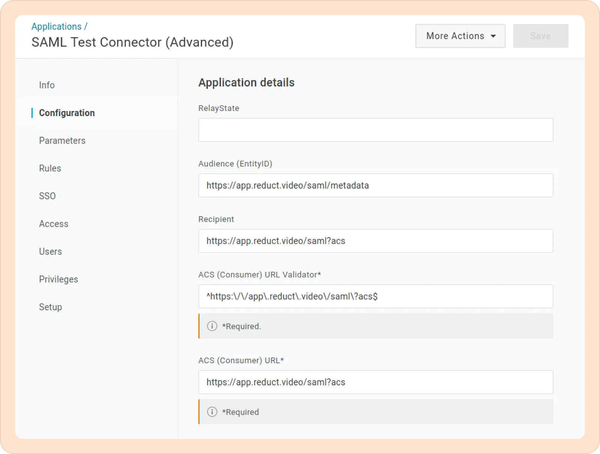Select the Configuration sidebar item
Viewport: 600px width, 454px height.
(x=67, y=113)
